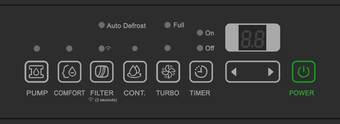Click the two-digit humidity display
The width and height of the screenshot is (340, 124).
[252, 38]
